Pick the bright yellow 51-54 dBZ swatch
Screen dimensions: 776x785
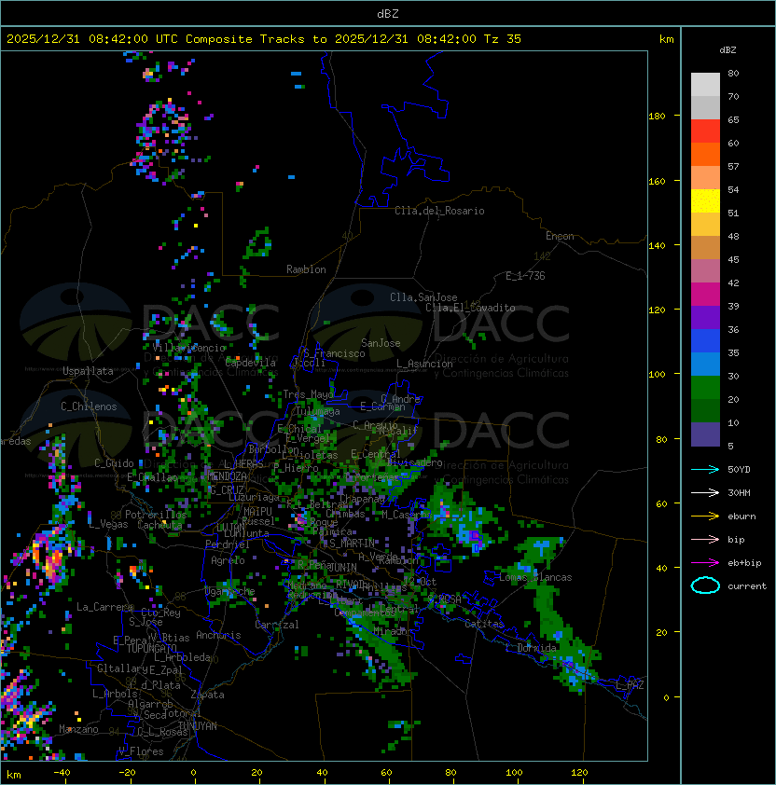[x=705, y=200]
